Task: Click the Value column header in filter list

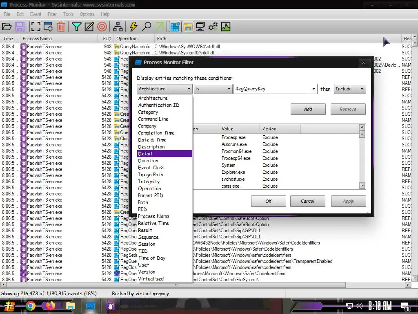Action: tap(239, 129)
